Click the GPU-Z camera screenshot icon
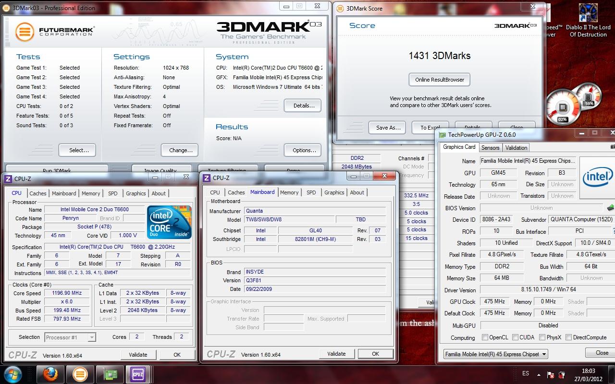 tap(612, 147)
